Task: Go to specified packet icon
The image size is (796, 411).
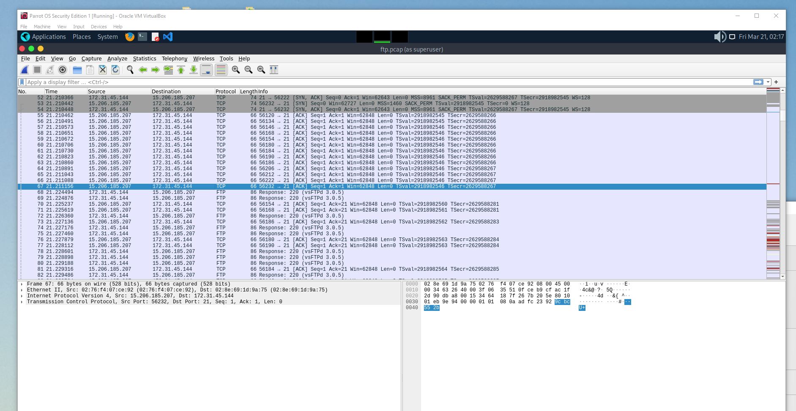Action: pyautogui.click(x=168, y=70)
